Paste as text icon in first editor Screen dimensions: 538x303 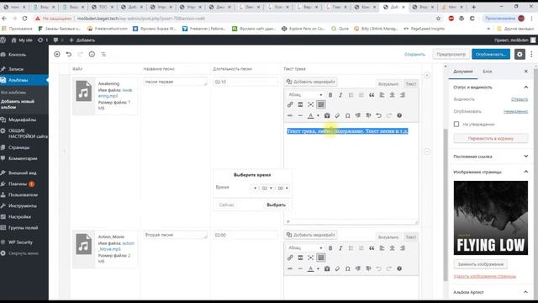pos(327,115)
